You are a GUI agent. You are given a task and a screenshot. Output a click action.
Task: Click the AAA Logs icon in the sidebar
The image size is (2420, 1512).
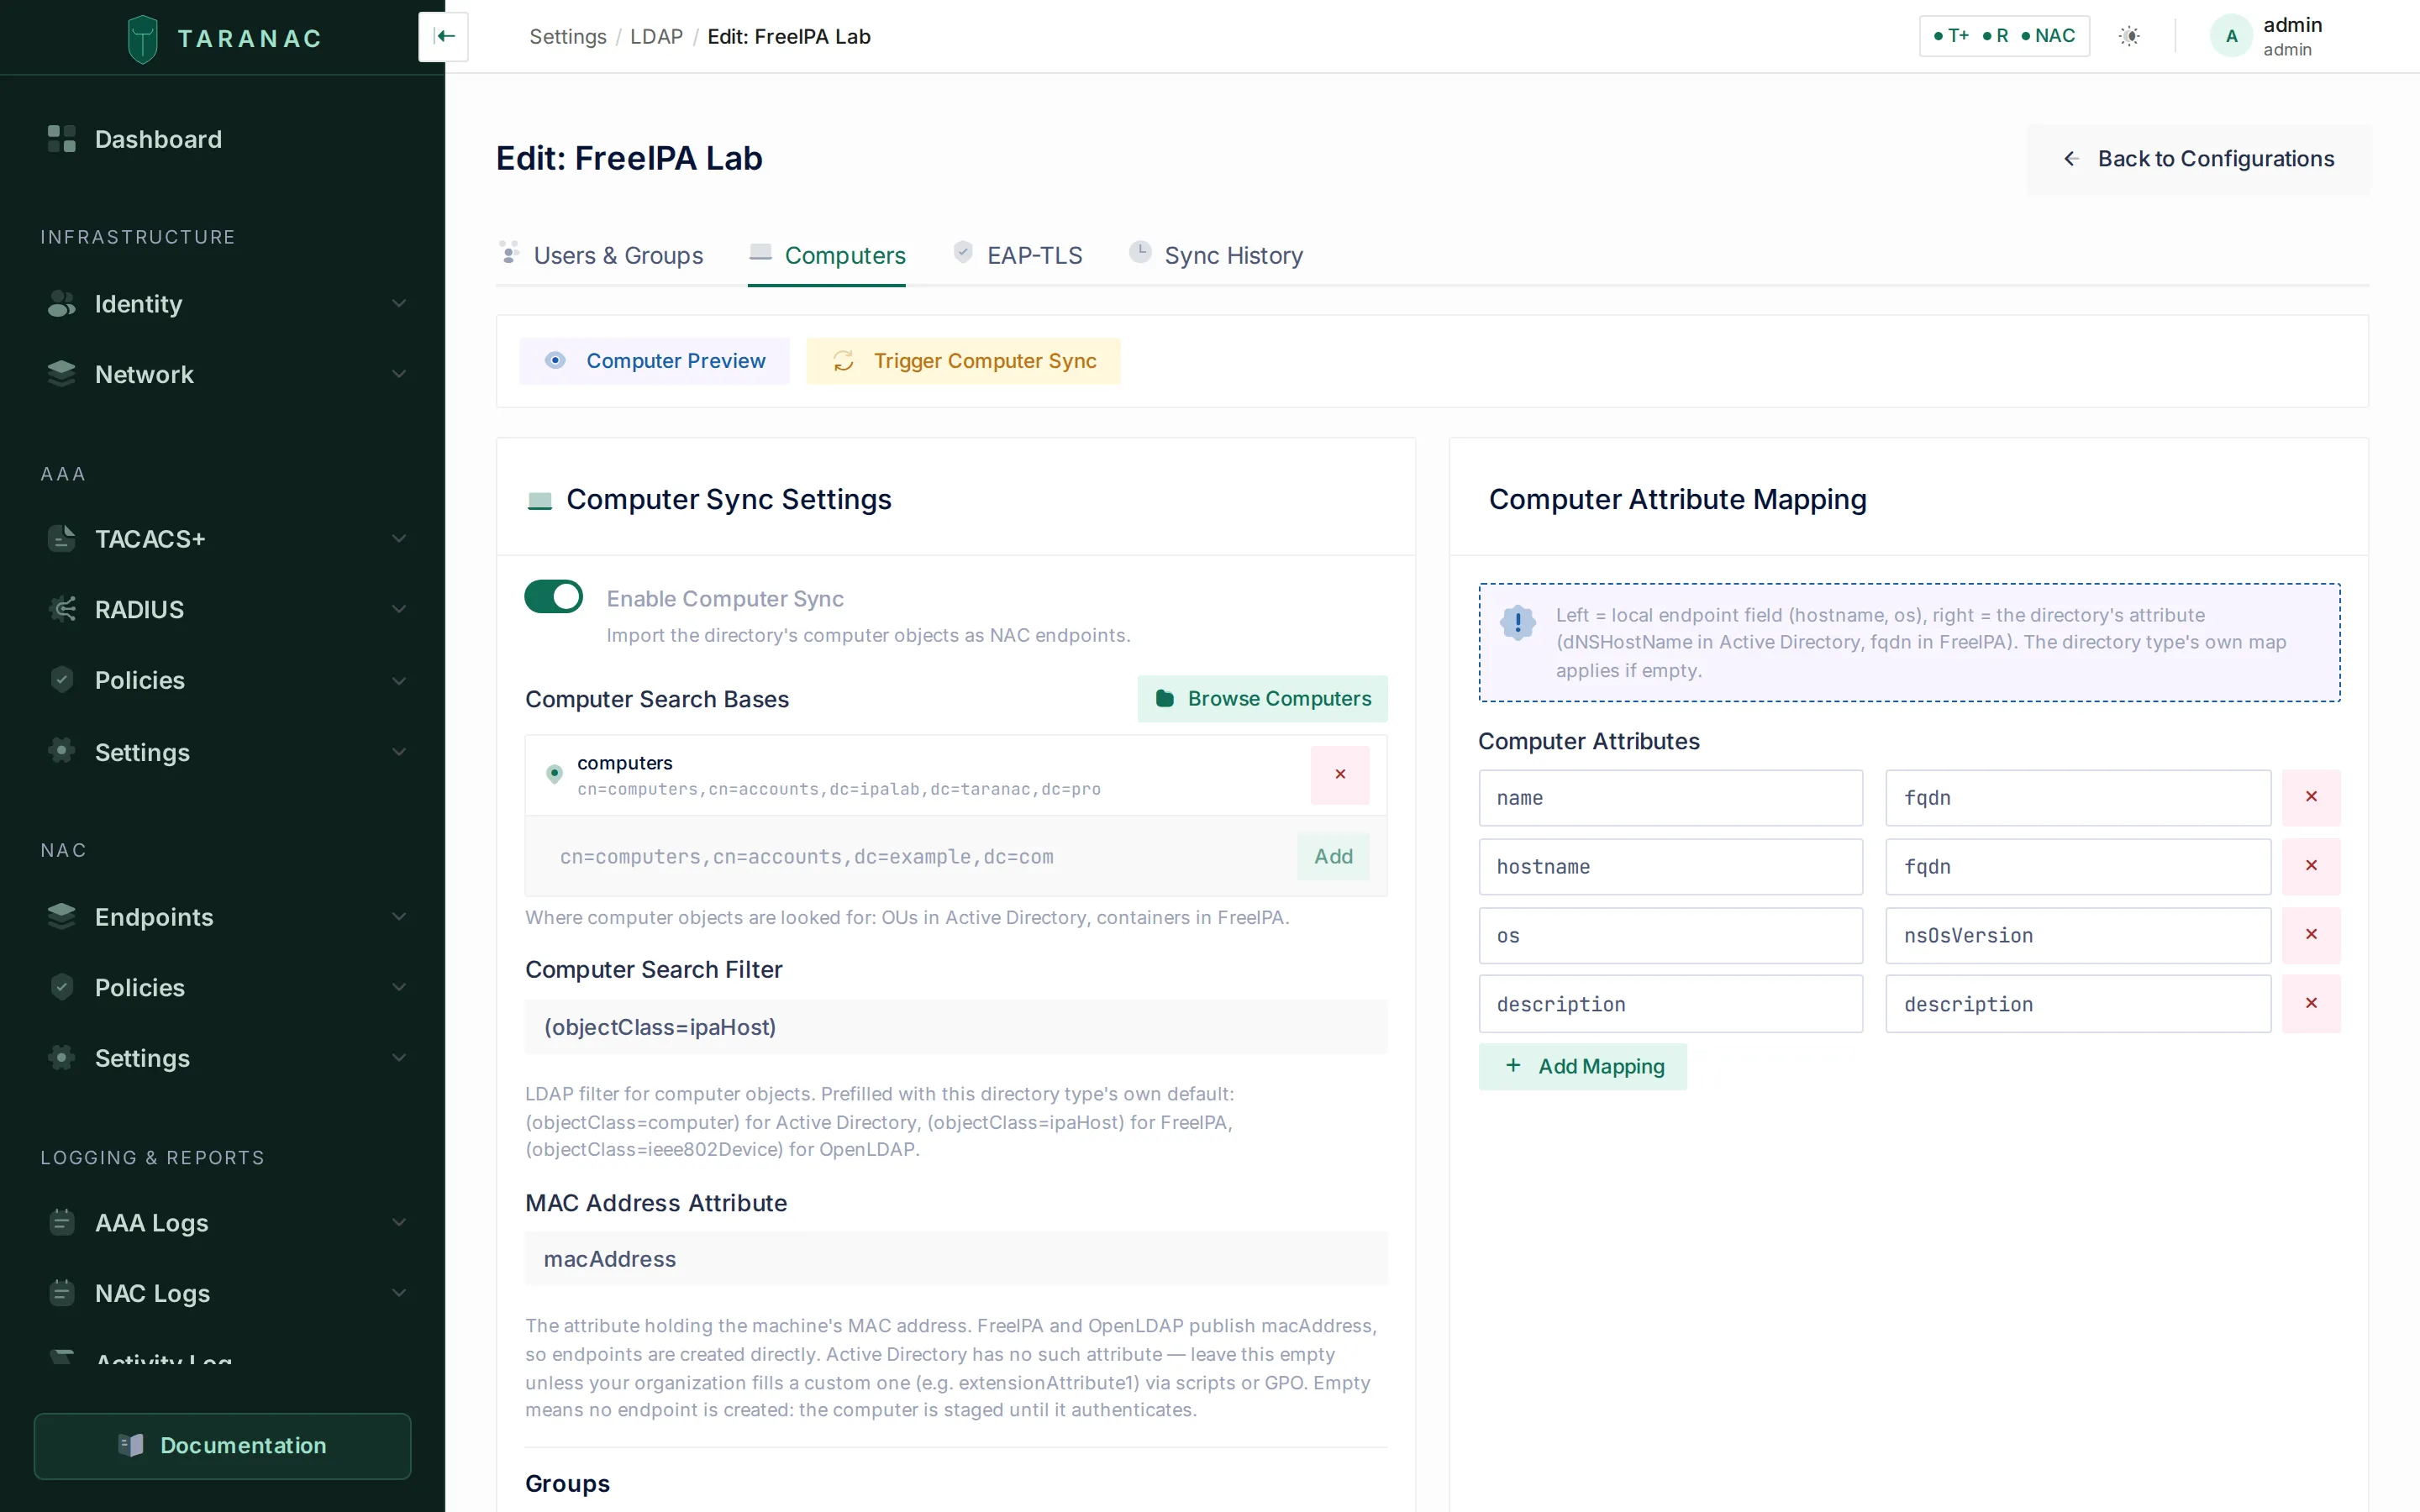pos(62,1222)
